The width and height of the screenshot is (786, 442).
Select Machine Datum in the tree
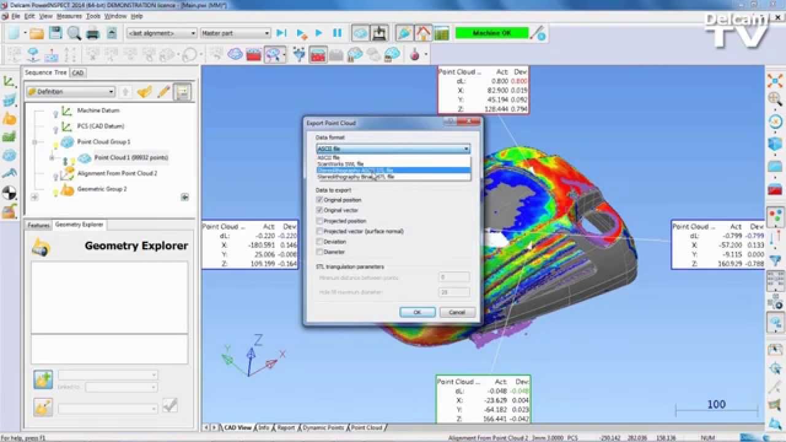click(x=98, y=110)
